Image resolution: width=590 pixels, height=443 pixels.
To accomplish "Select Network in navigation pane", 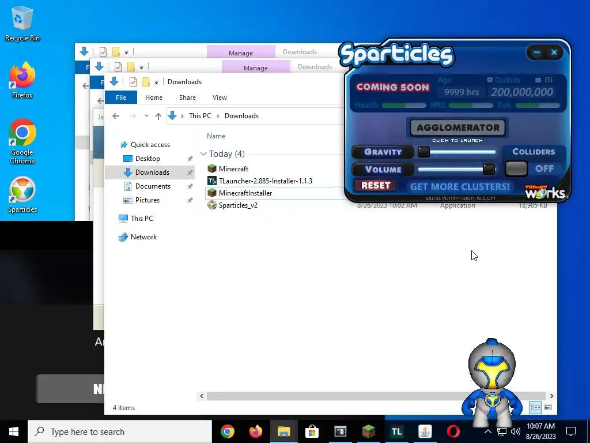I will click(143, 237).
